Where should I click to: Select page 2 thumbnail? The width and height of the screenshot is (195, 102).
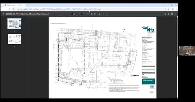point(14,39)
